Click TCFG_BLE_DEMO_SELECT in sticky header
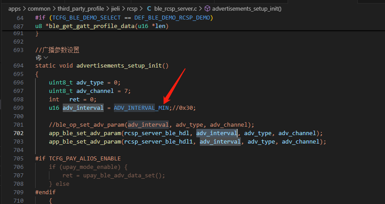Screen dimensions: 385x204 coord(86,18)
